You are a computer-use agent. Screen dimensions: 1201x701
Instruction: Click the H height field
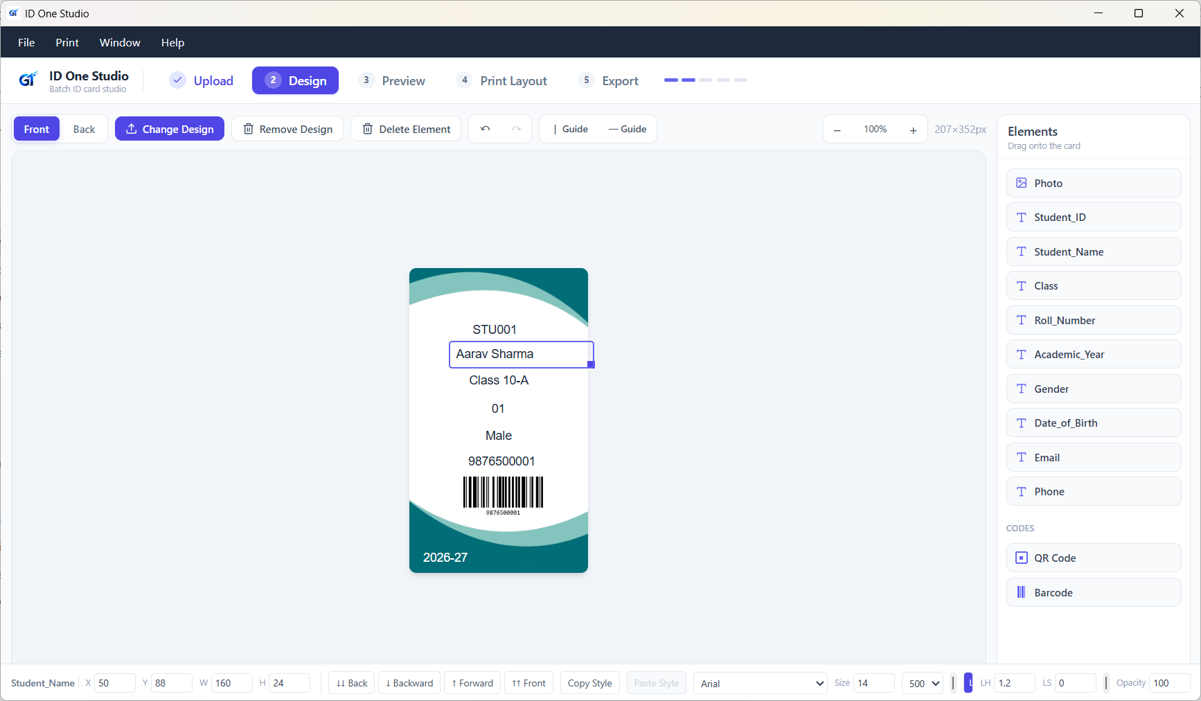290,683
